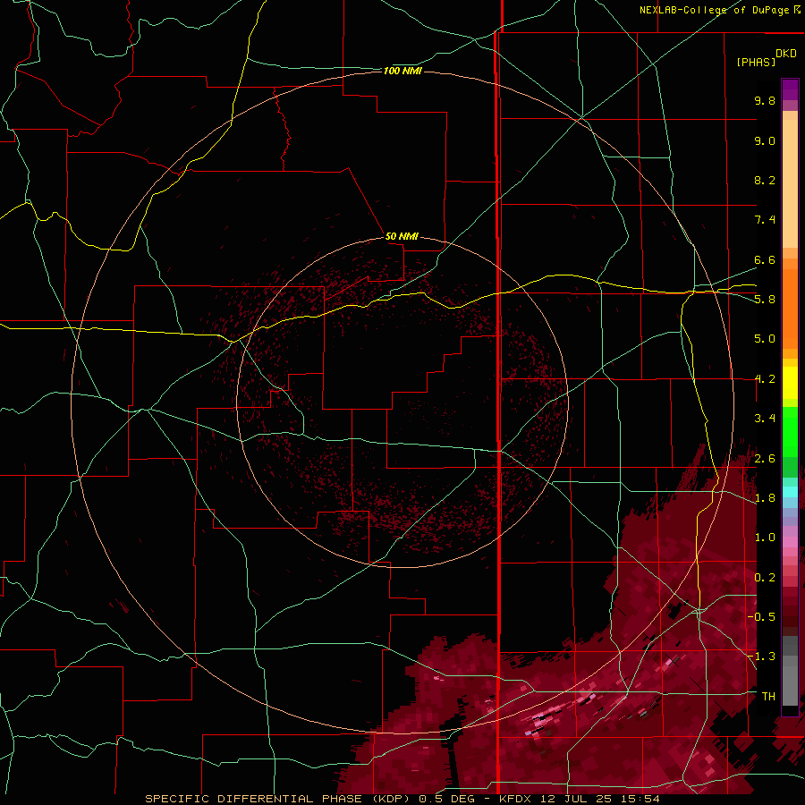Select the -0.5 scale value
This screenshot has width=805, height=805.
pos(762,616)
